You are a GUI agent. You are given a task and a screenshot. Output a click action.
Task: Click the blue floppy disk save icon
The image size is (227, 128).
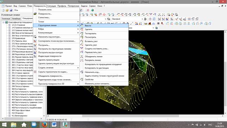coord(11,10)
